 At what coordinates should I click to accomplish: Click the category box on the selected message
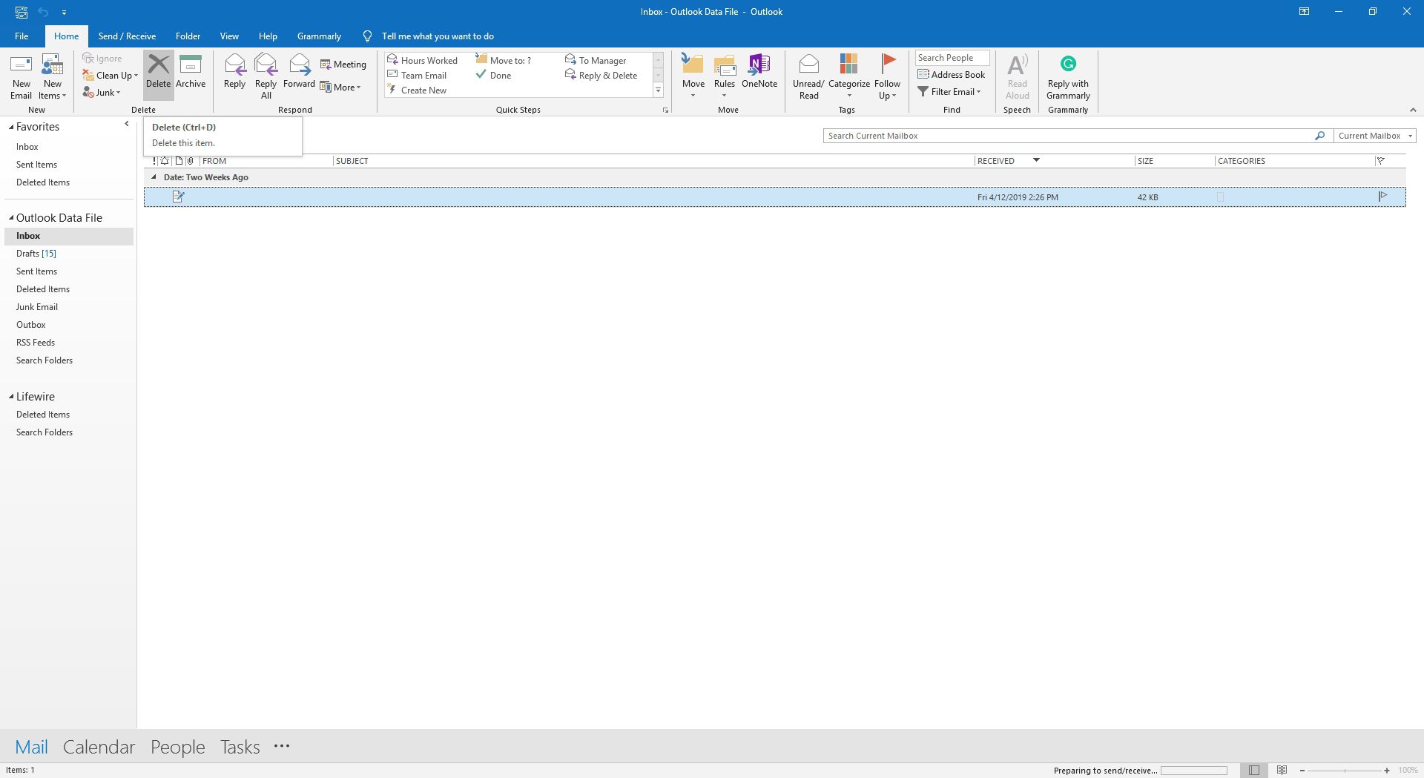(x=1220, y=197)
